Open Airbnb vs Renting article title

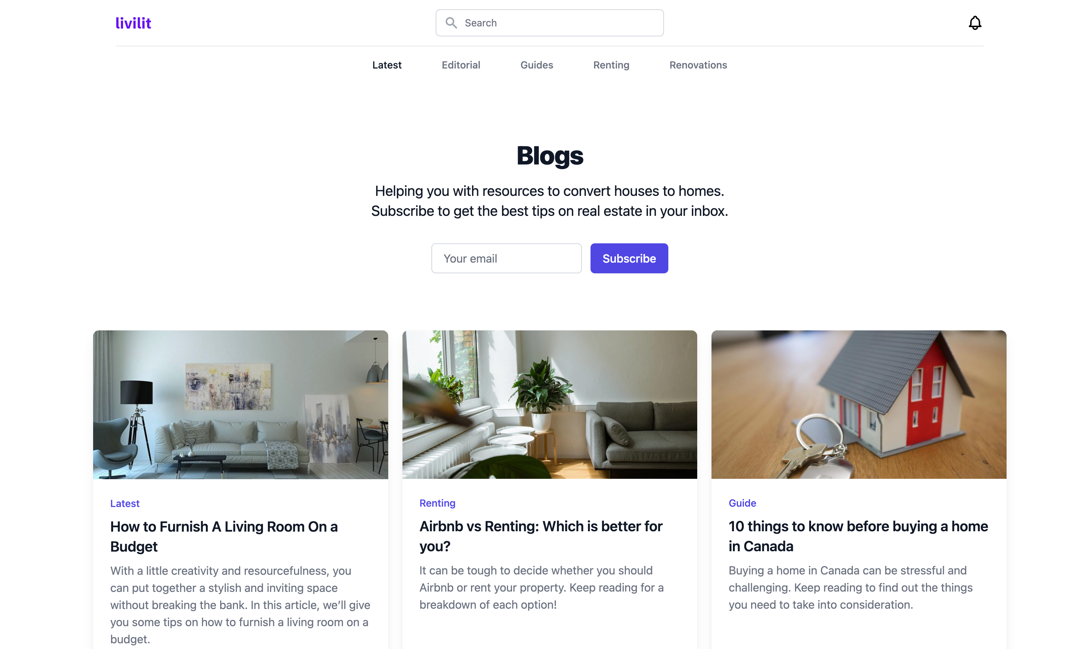(x=541, y=536)
